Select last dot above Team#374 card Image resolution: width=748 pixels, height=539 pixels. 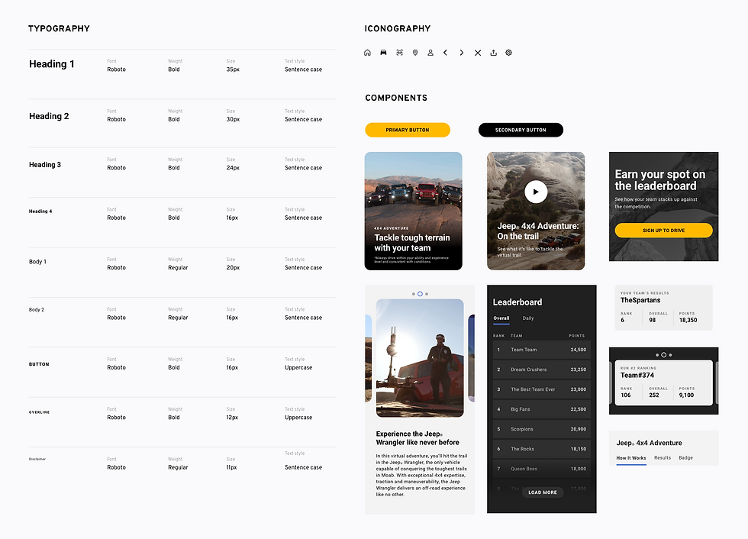pos(670,355)
